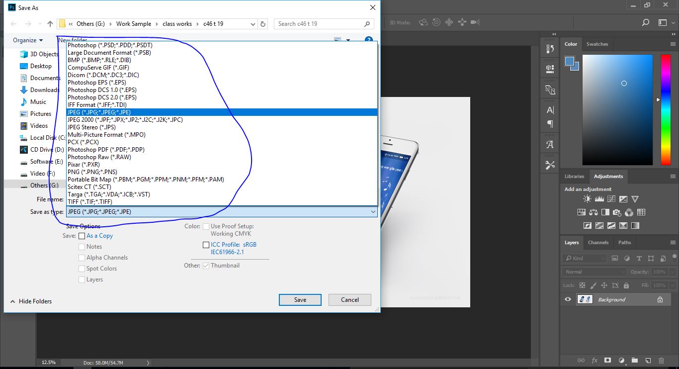The image size is (679, 369).
Task: Click the Delete layer trash icon
Action: [661, 361]
